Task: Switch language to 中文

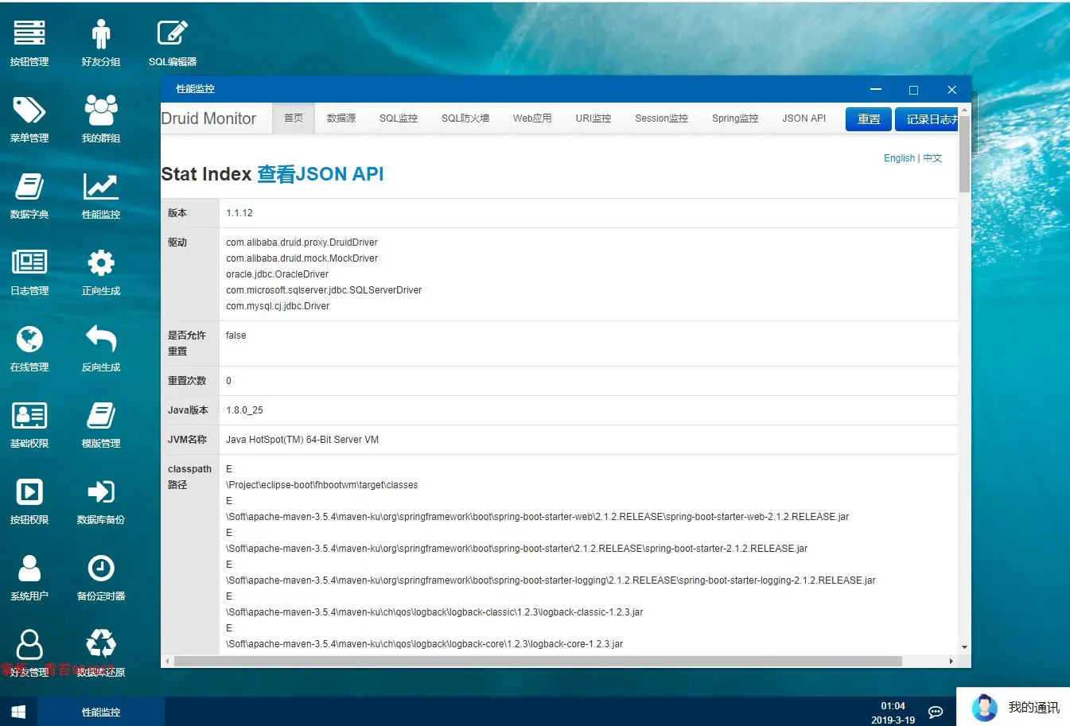Action: 932,158
